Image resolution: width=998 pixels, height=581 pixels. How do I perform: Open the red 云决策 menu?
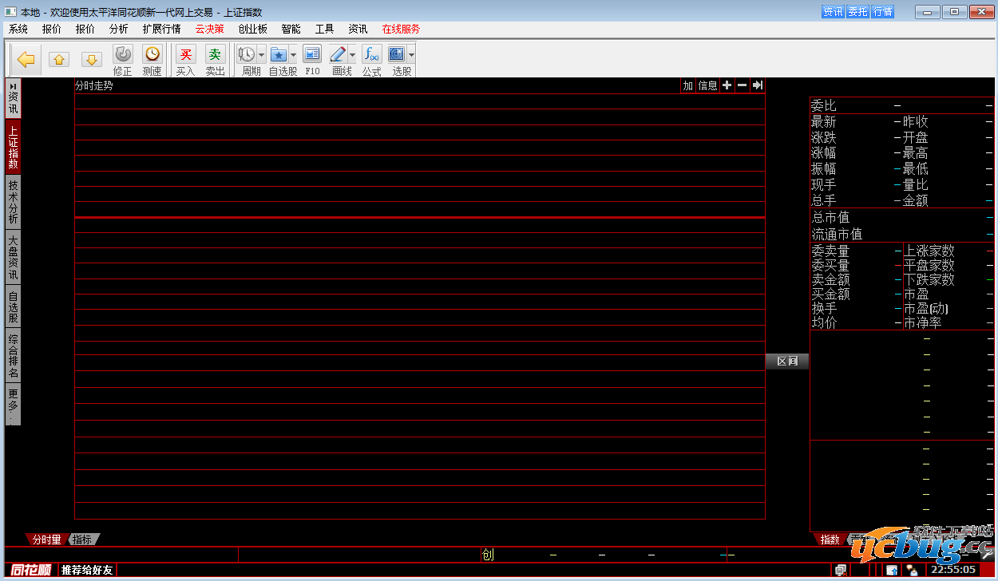210,29
